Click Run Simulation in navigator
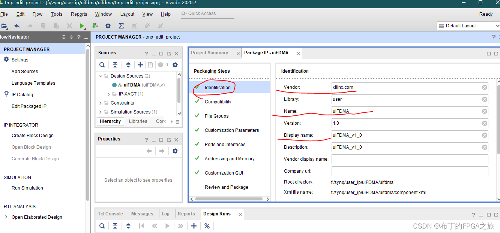 [27, 188]
